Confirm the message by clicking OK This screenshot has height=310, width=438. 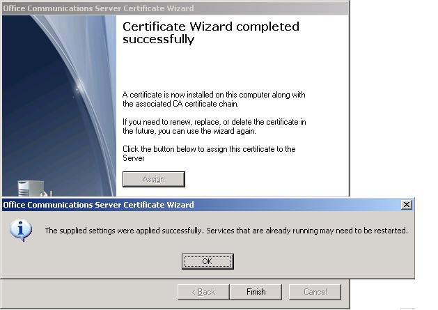(x=208, y=262)
